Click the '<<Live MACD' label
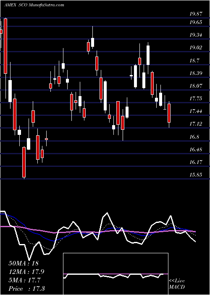This screenshot has width=210, height=295. (x=177, y=284)
